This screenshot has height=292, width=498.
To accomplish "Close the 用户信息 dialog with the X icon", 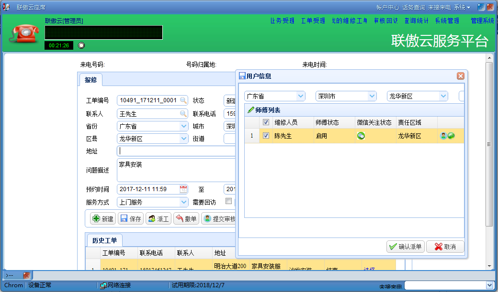I will tap(460, 76).
